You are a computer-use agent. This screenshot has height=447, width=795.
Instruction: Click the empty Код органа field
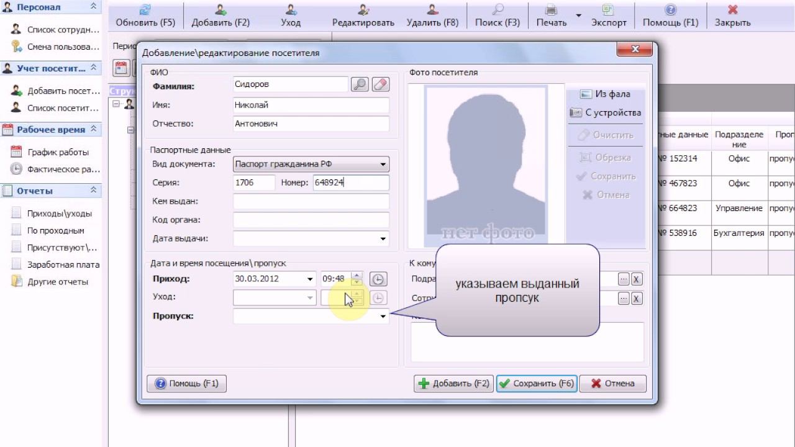point(311,220)
